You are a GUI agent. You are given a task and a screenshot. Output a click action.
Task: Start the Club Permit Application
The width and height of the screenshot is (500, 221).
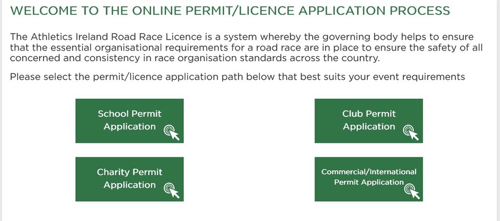369,121
